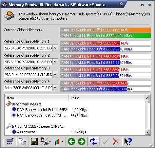
Task: Go forward with the green right arrow
Action: tap(82, 141)
